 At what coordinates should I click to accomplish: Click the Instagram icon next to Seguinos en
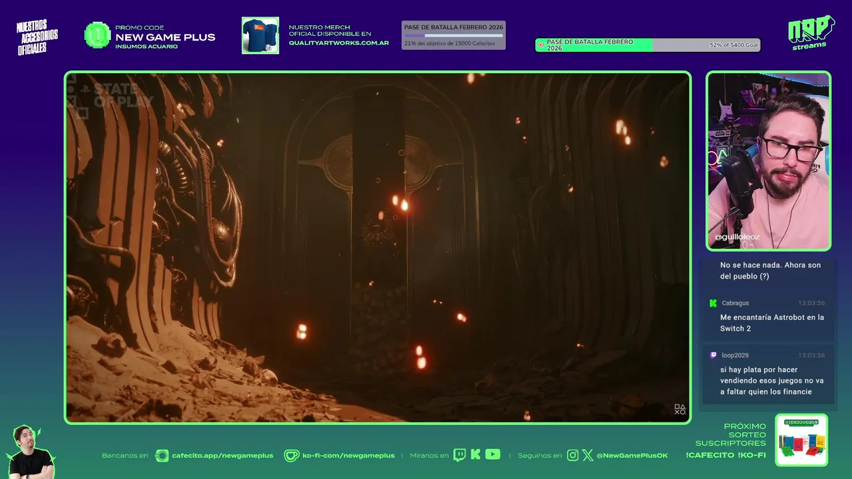[x=573, y=455]
